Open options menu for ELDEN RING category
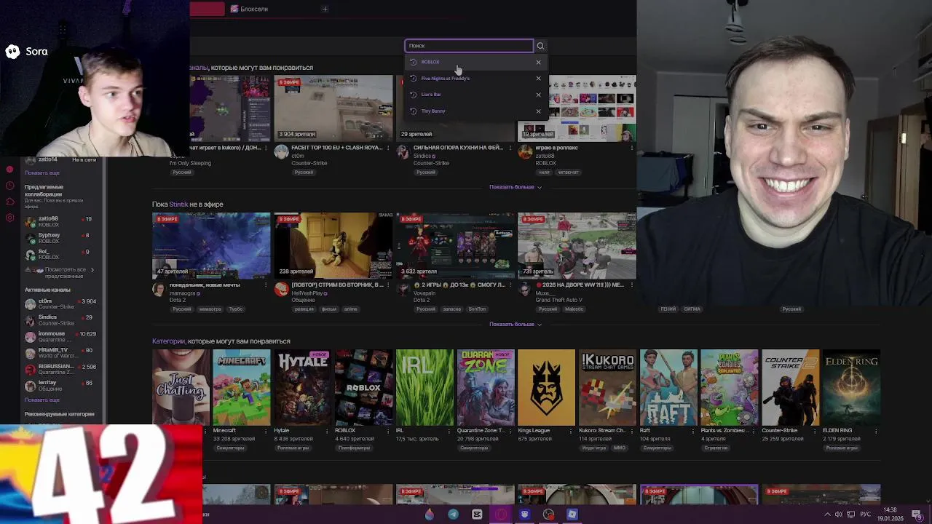This screenshot has height=524, width=932. pyautogui.click(x=876, y=431)
